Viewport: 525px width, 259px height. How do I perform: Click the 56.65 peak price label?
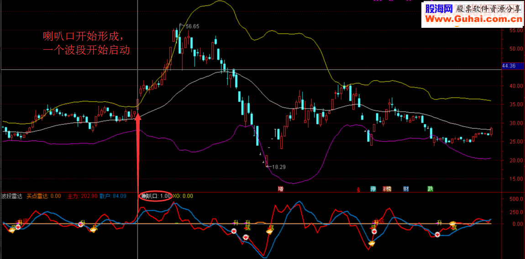pyautogui.click(x=193, y=26)
